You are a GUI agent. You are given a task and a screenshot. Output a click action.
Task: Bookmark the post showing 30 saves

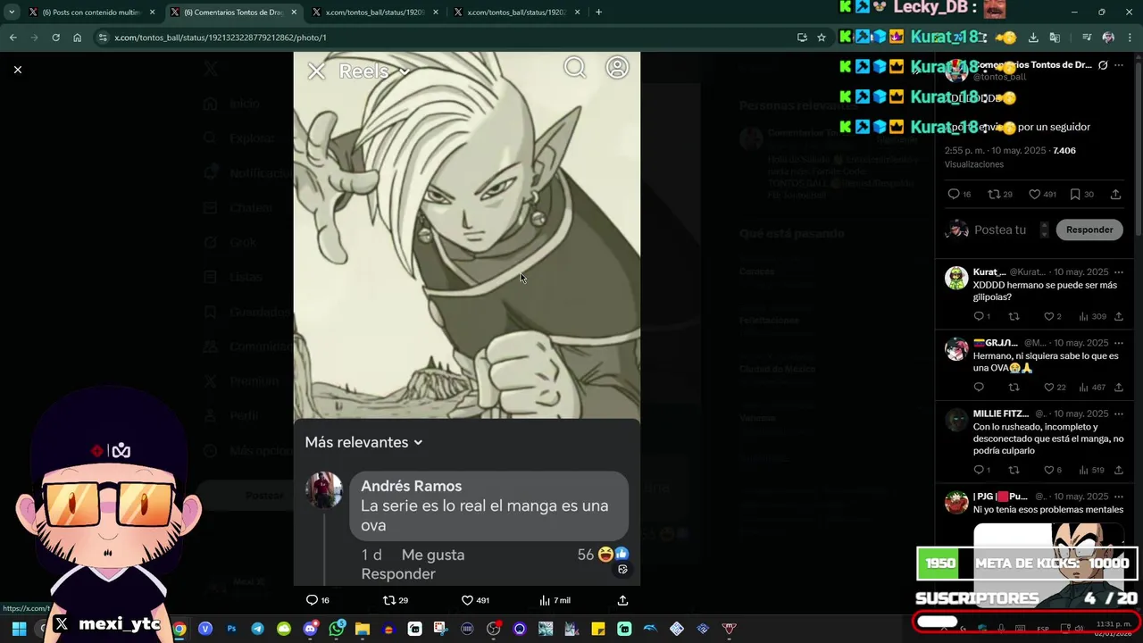pyautogui.click(x=1080, y=195)
